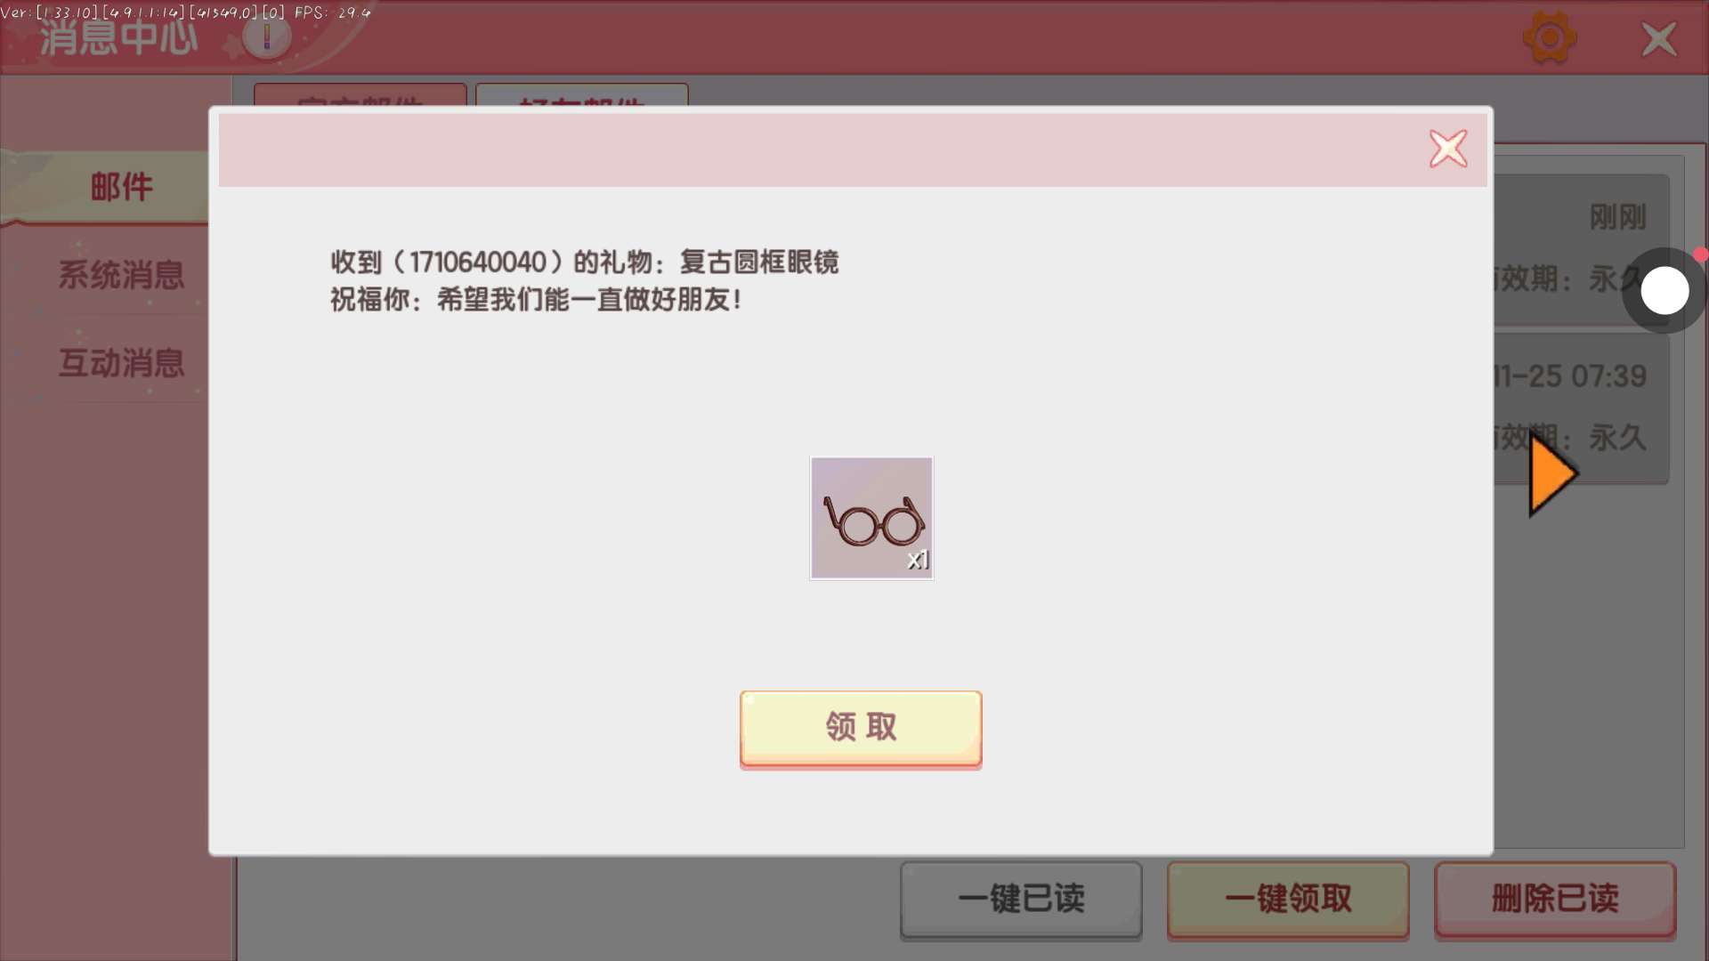Click the sender ID 1710640040 text
The width and height of the screenshot is (1709, 961).
tap(478, 262)
